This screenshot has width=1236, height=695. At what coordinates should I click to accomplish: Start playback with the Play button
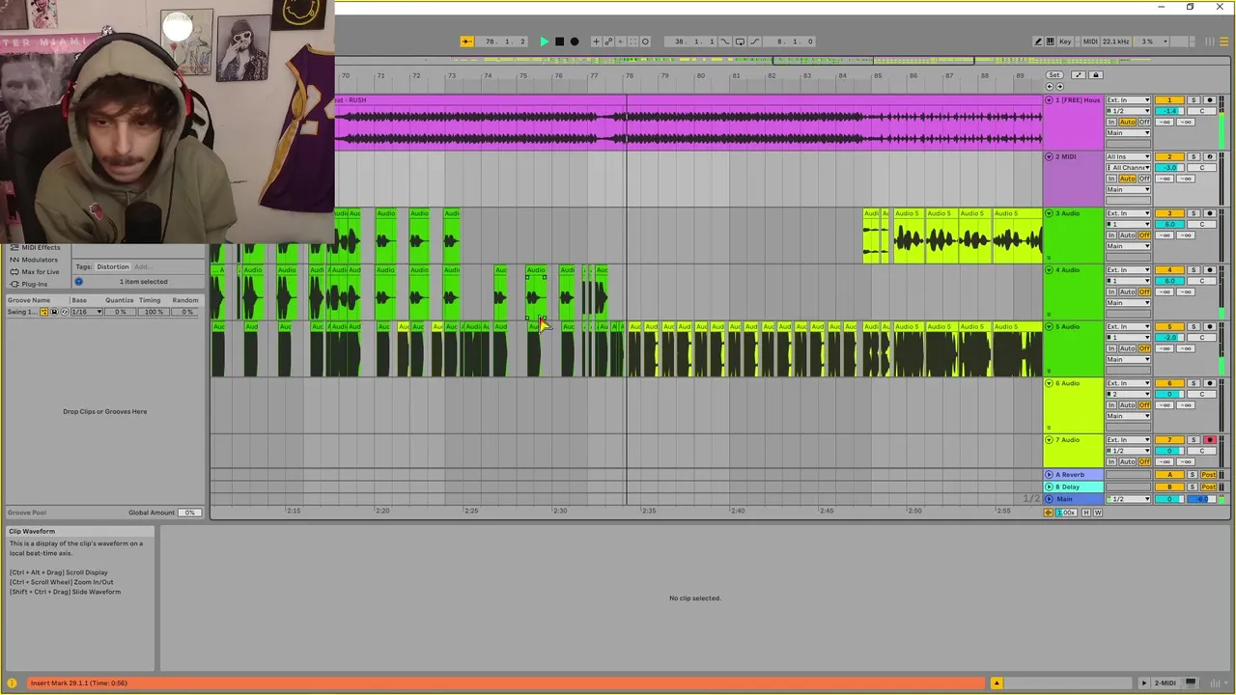coord(545,42)
